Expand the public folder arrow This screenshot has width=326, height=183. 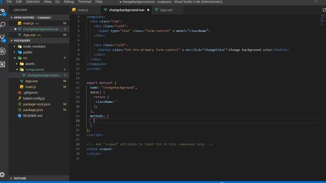tap(15, 52)
